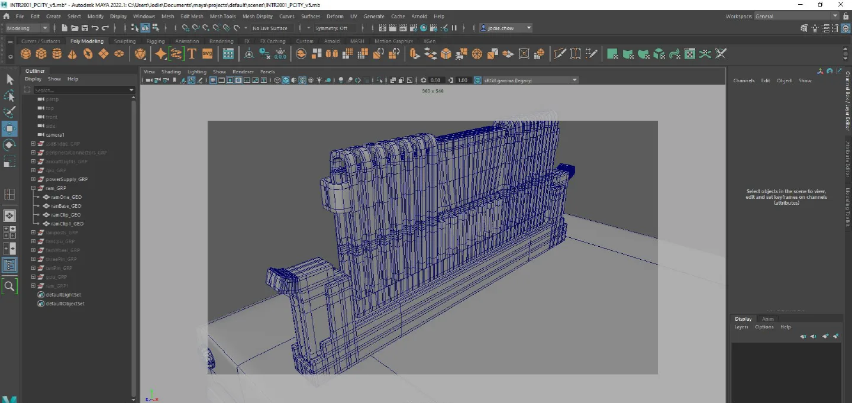
Task: Click the viewport Renderer menu
Action: click(x=243, y=72)
